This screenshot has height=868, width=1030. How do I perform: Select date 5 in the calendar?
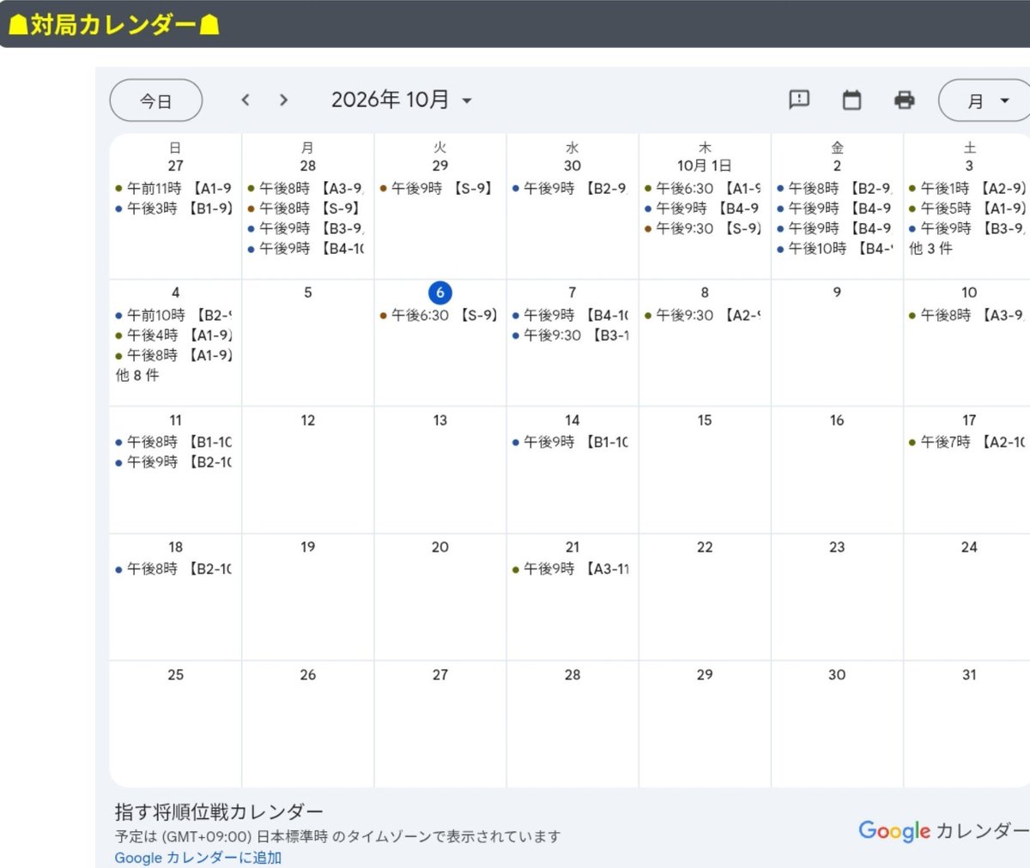308,292
